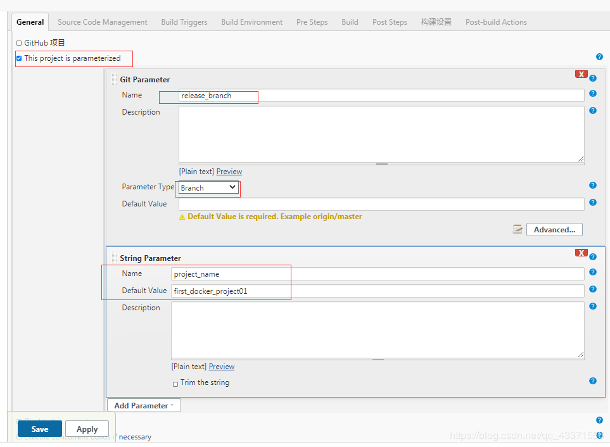Open help for Trim the string option
The width and height of the screenshot is (610, 447).
(x=592, y=381)
